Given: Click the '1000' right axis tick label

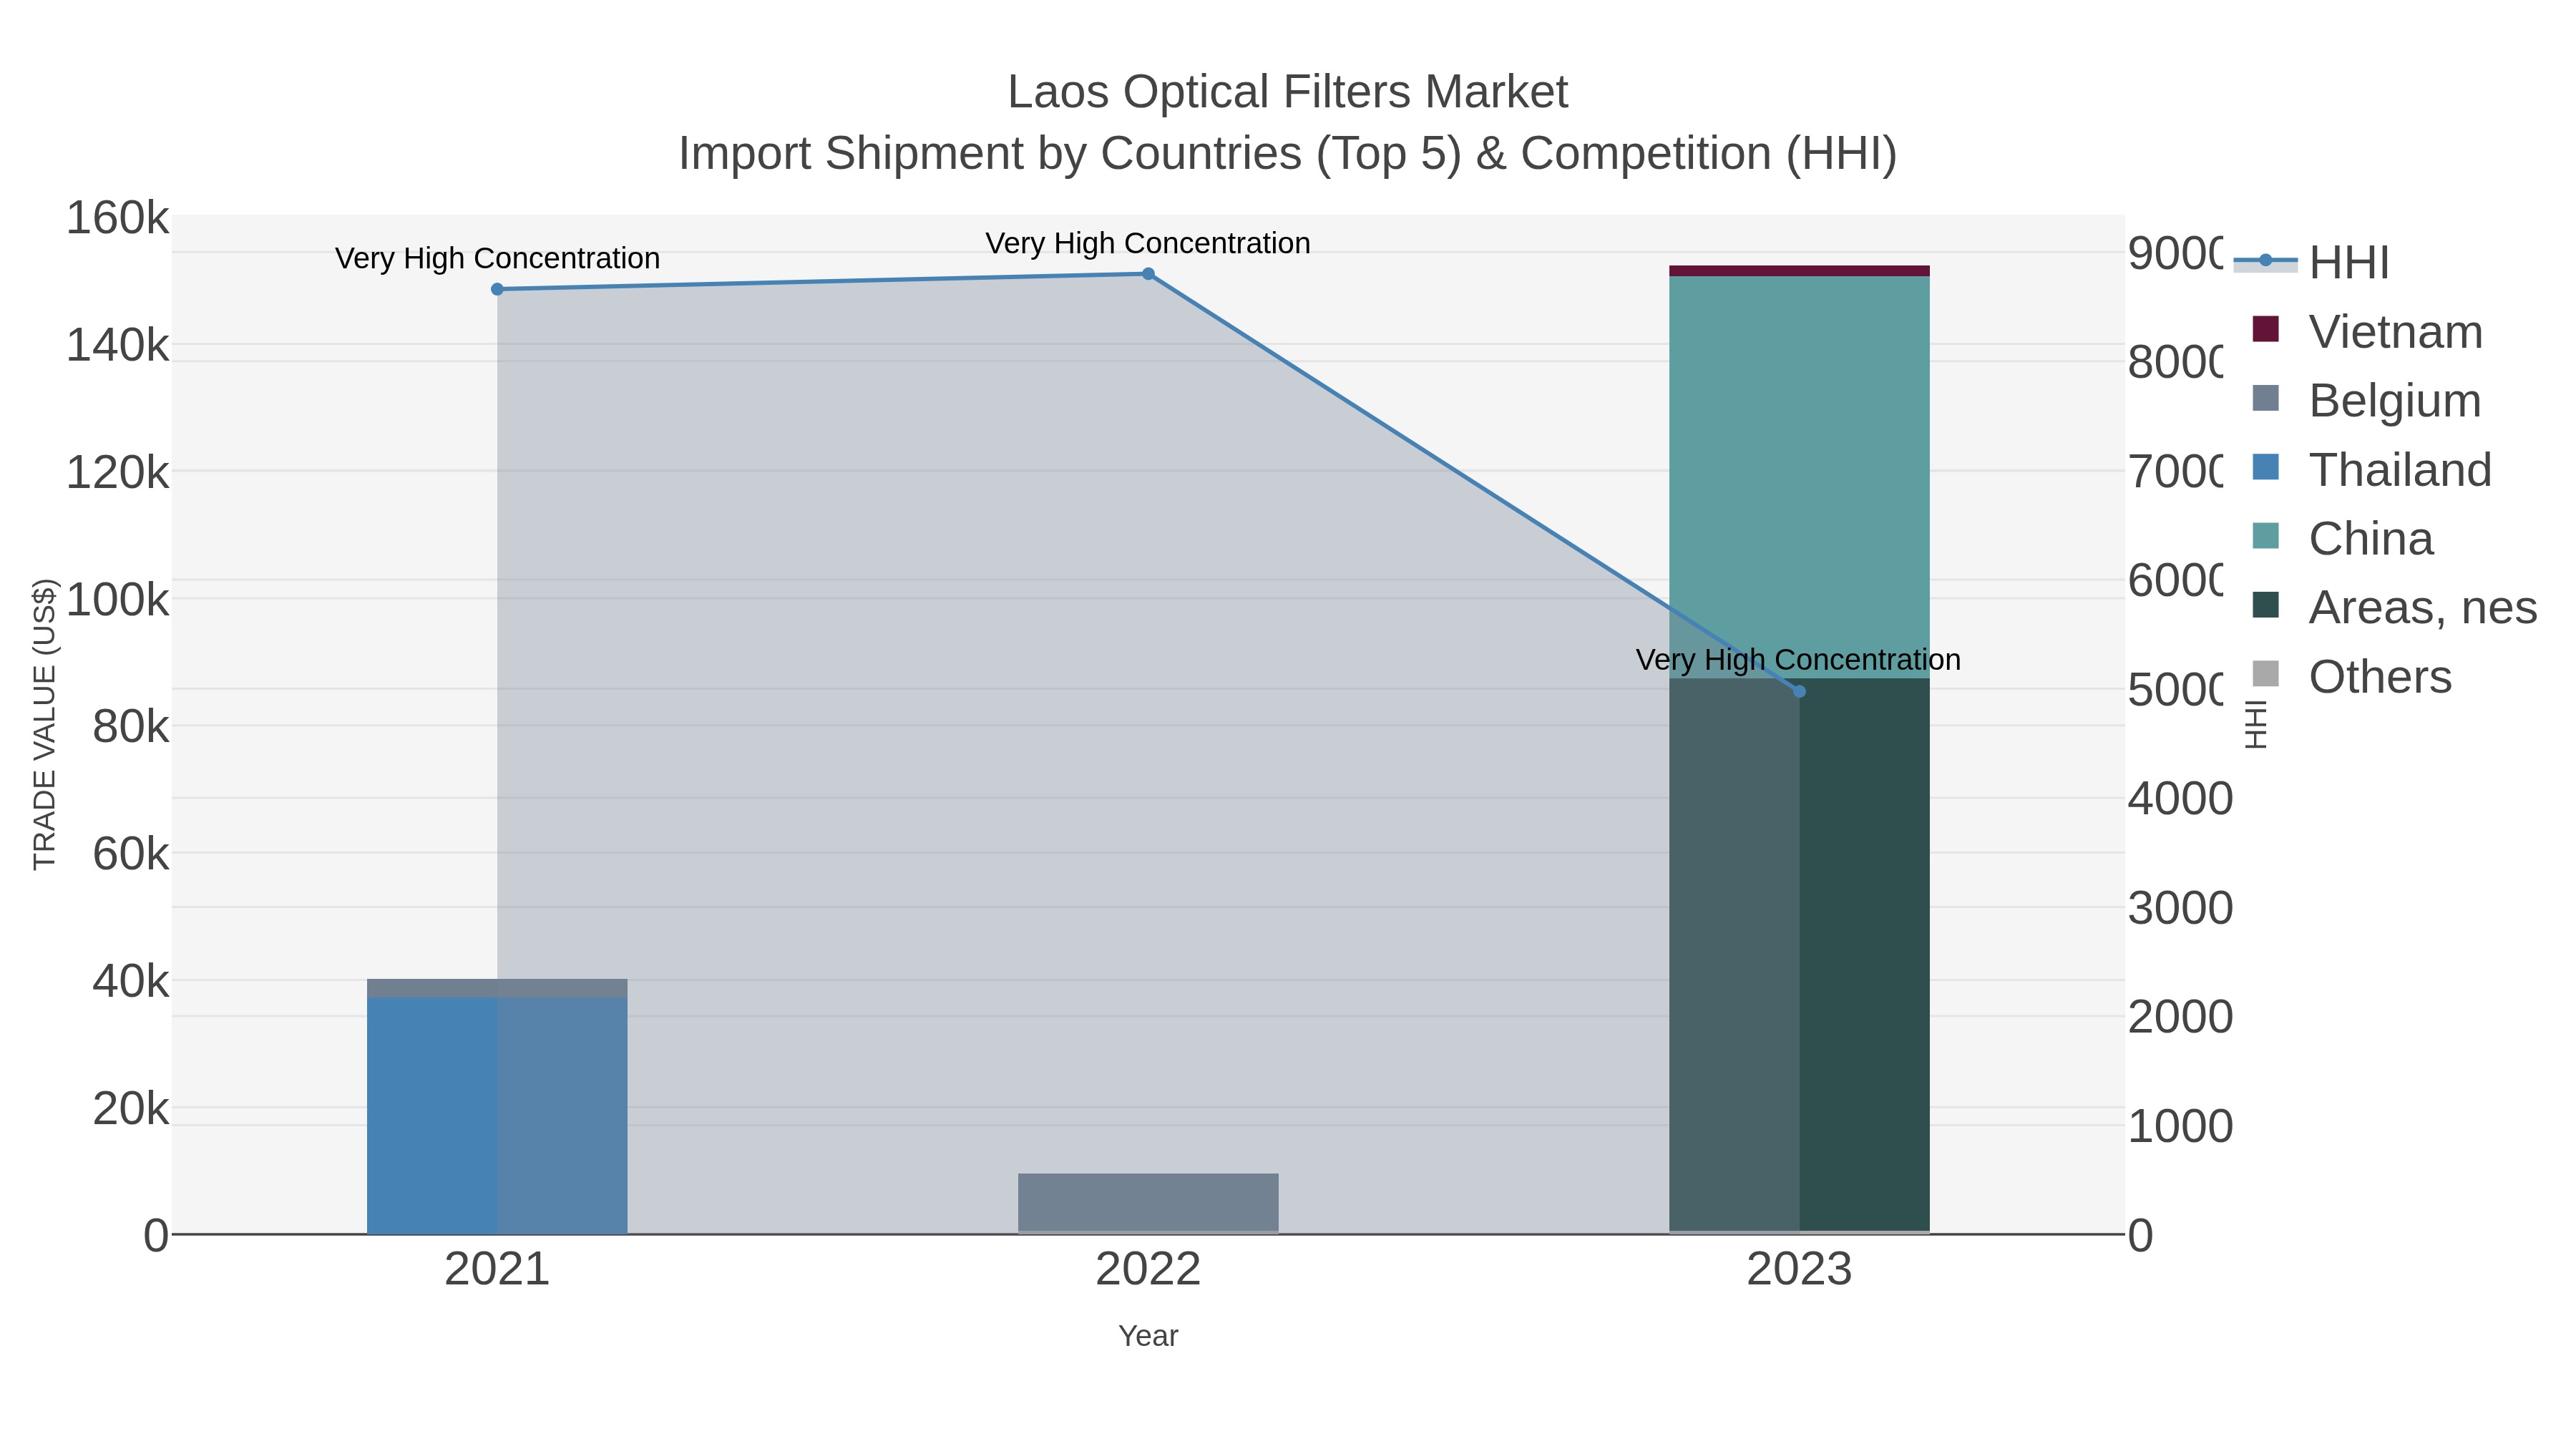Looking at the screenshot, I should (x=2180, y=1126).
